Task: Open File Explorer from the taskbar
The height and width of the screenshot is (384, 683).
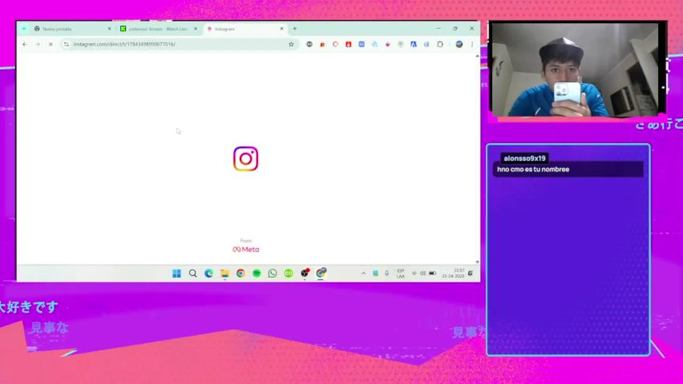Action: (x=225, y=274)
